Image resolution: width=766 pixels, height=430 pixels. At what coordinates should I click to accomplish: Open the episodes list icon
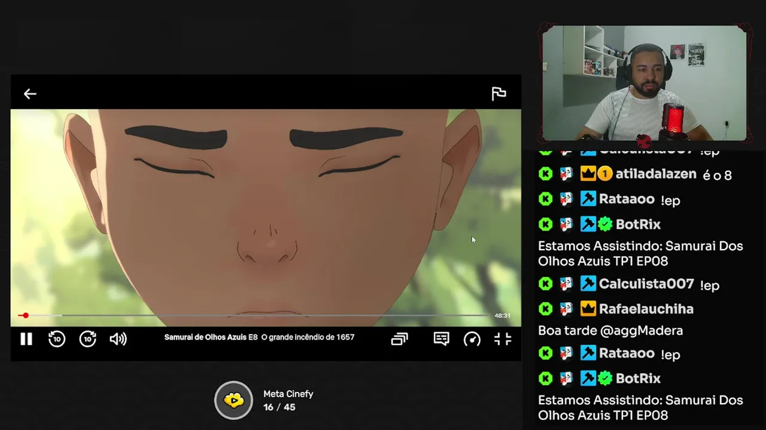pos(399,339)
